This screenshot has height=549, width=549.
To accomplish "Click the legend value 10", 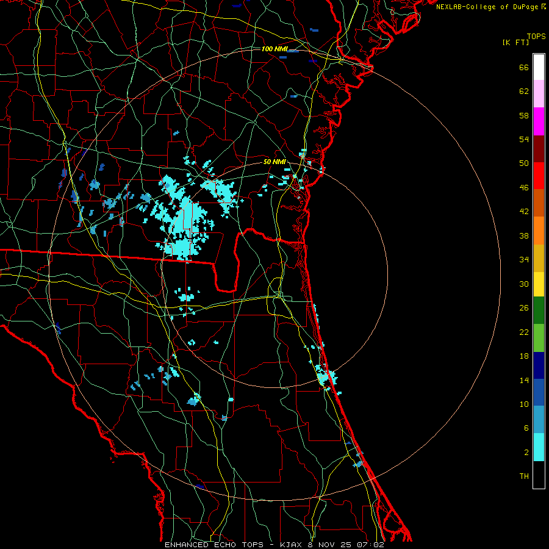I will [524, 404].
